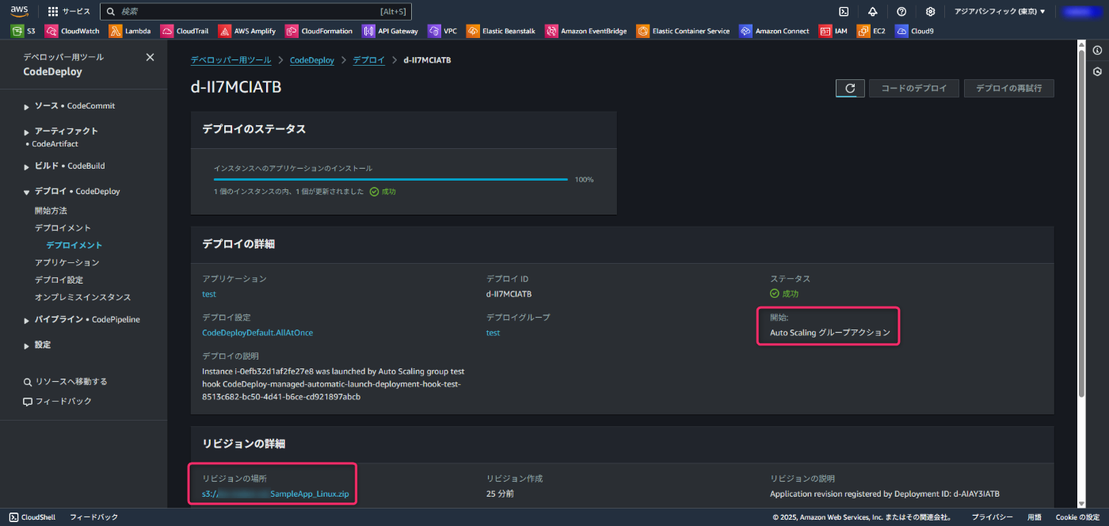This screenshot has height=526, width=1109.
Task: Open CloudFormation favorite shortcut
Action: click(319, 31)
